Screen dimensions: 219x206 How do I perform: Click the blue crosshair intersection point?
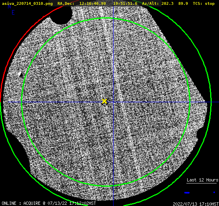pyautogui.click(x=113, y=102)
